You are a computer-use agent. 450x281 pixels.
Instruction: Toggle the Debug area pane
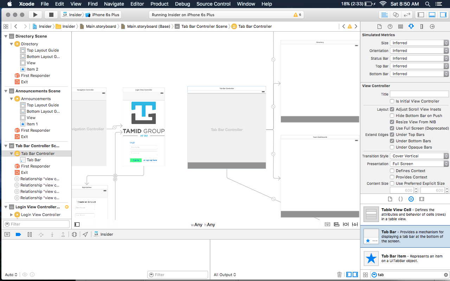click(x=432, y=15)
